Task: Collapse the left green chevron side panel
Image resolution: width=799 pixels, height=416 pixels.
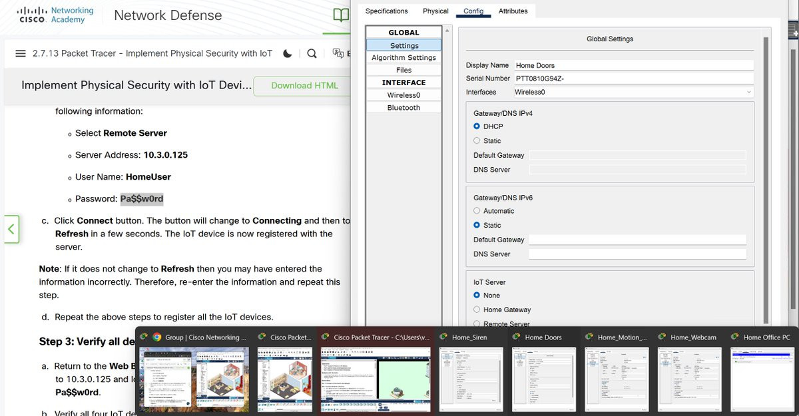Action: point(11,229)
